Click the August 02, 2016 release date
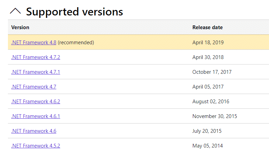 [211, 102]
